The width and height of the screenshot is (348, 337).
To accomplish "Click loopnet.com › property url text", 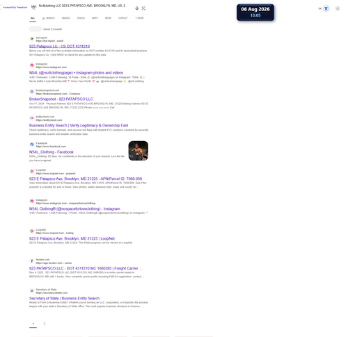I will coord(56,174).
